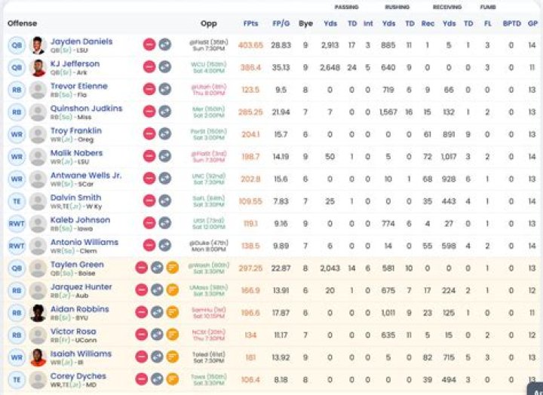
Task: Swap Troy Franklin using the gray icon
Action: click(165, 133)
